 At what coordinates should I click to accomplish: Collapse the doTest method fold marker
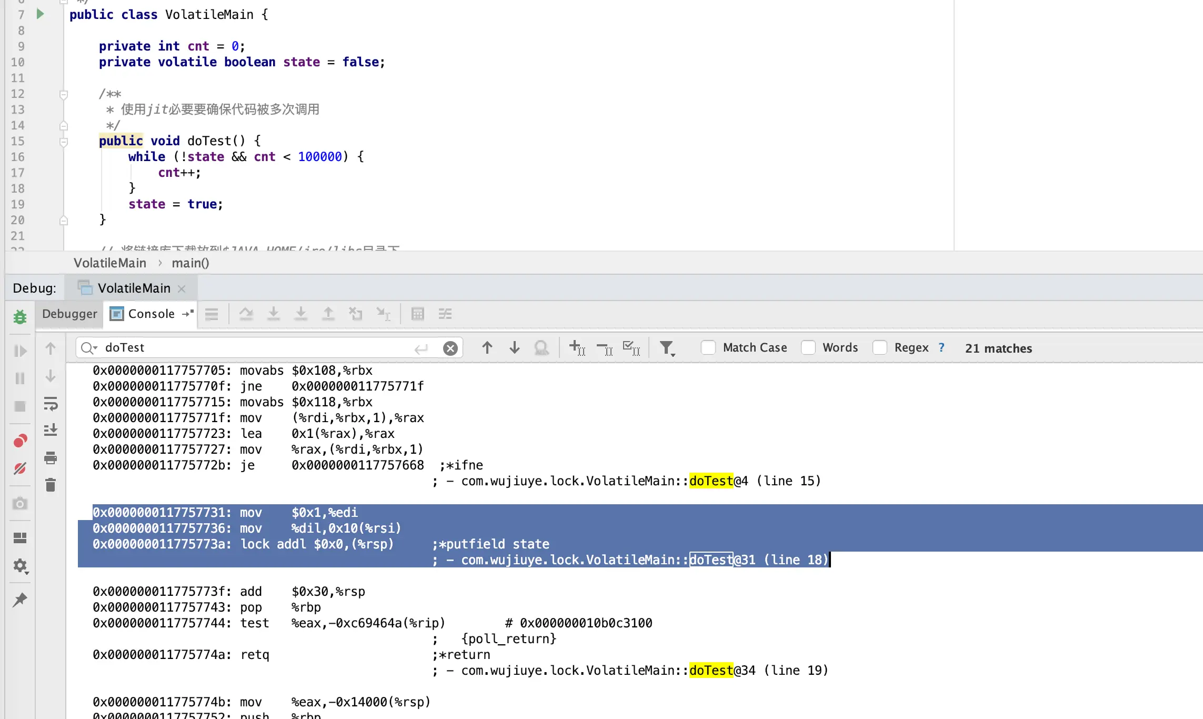[64, 142]
